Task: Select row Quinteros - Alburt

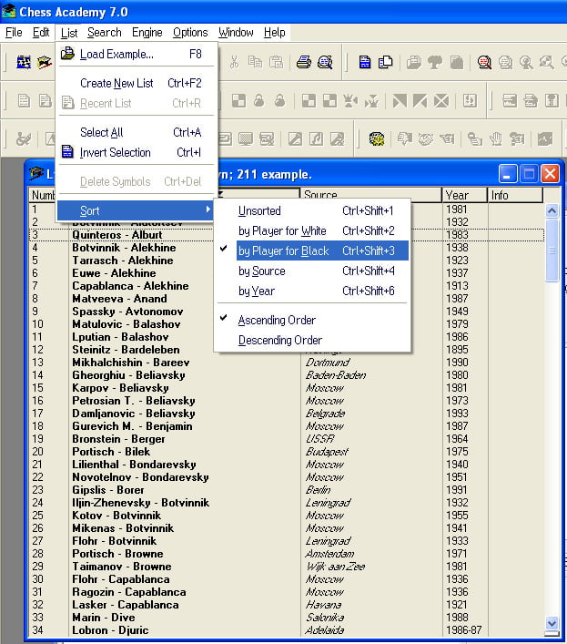Action: click(287, 235)
